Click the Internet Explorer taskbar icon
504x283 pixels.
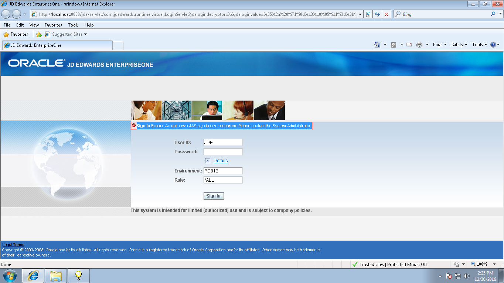pos(33,275)
